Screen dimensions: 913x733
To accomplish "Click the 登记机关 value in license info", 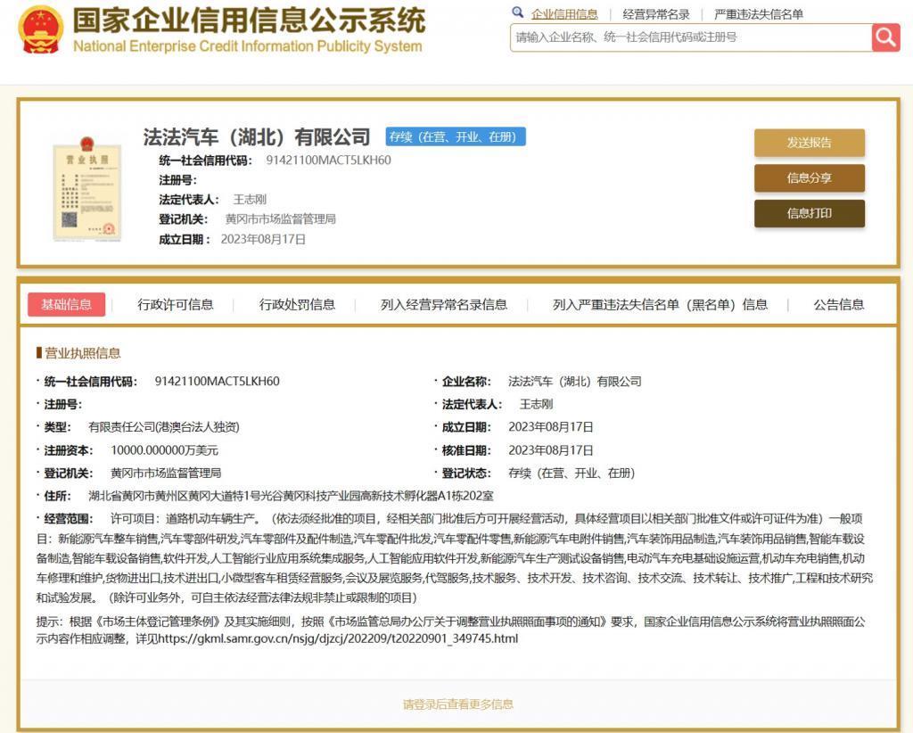I will coord(166,474).
